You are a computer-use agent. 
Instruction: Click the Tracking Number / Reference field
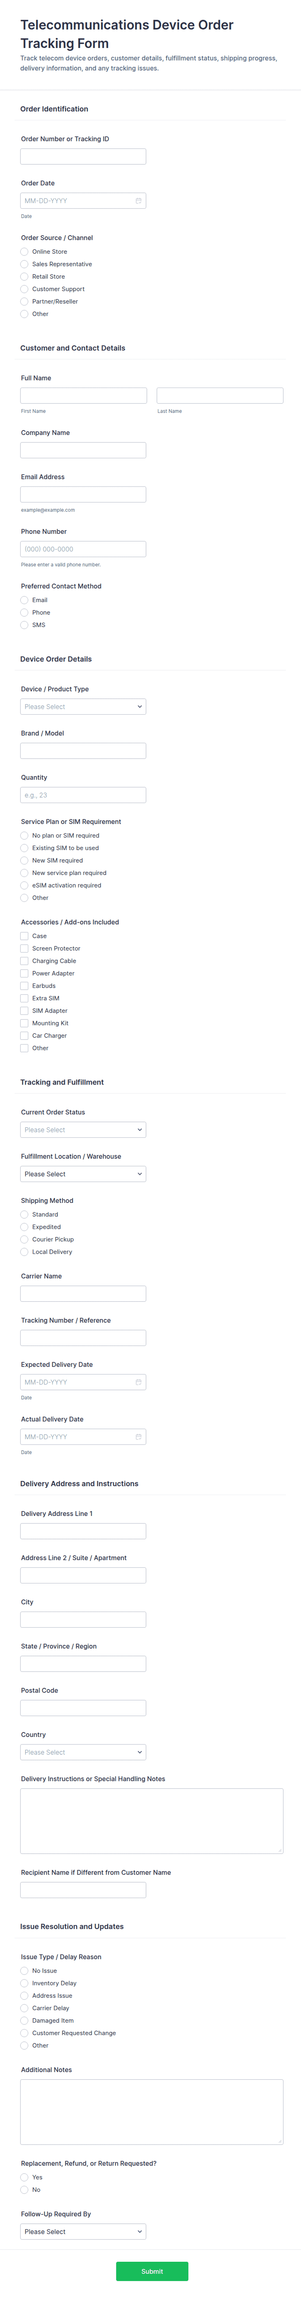[83, 1337]
